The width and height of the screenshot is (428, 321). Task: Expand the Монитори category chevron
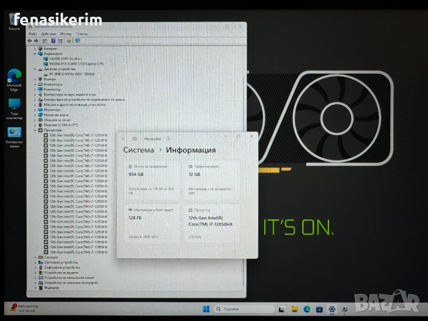point(35,110)
